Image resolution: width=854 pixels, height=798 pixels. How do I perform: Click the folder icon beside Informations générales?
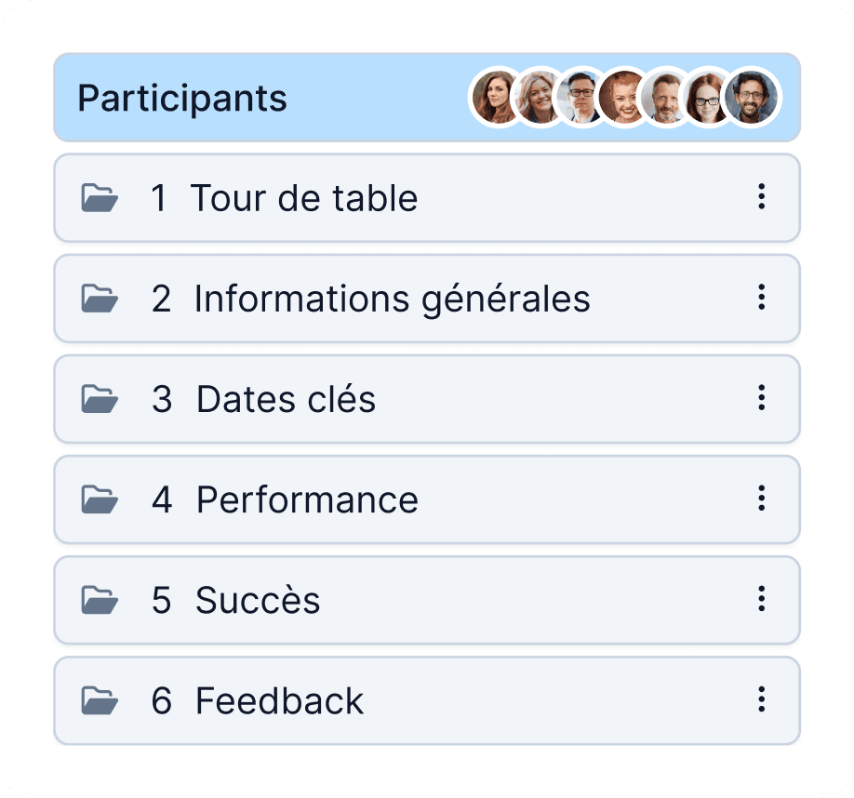tap(100, 299)
